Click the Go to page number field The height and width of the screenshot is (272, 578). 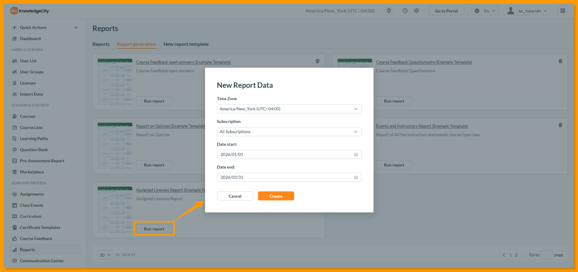[547, 255]
